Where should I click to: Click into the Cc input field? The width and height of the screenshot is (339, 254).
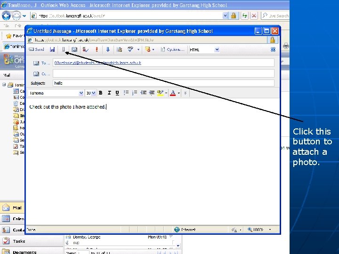[163, 73]
